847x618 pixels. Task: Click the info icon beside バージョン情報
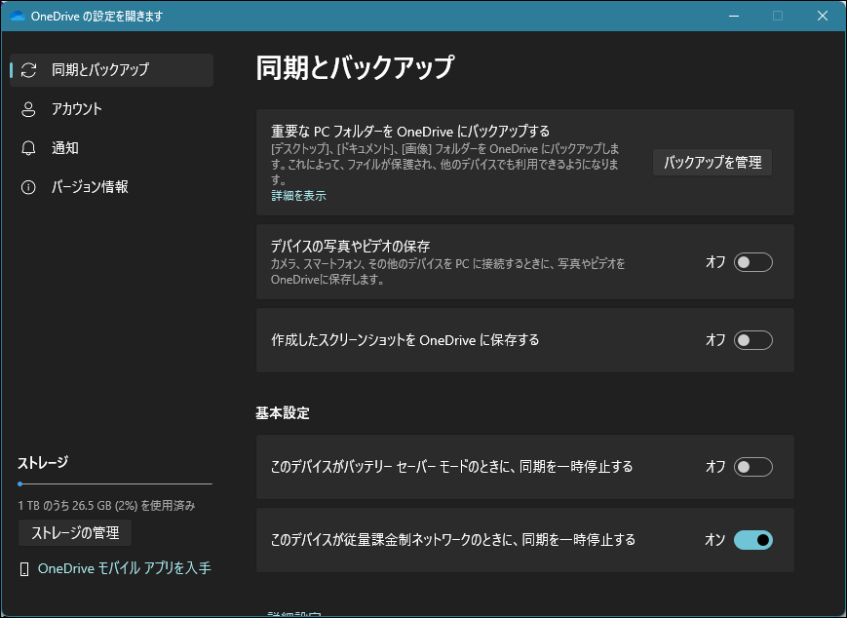point(28,187)
